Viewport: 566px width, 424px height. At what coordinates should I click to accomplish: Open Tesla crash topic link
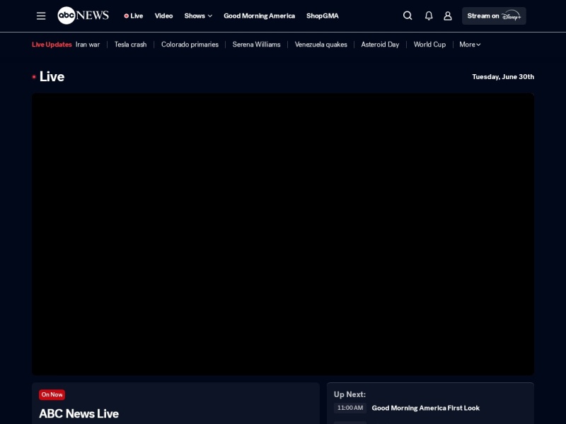pos(130,45)
